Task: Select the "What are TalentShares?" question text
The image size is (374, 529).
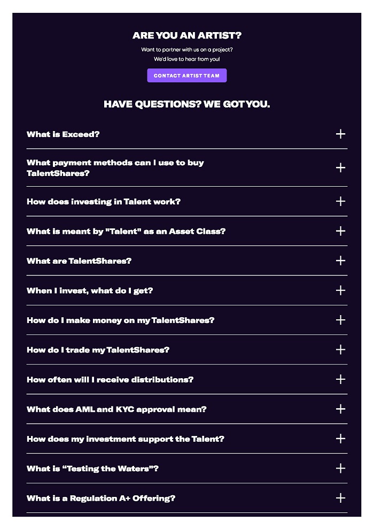Action: coord(79,261)
